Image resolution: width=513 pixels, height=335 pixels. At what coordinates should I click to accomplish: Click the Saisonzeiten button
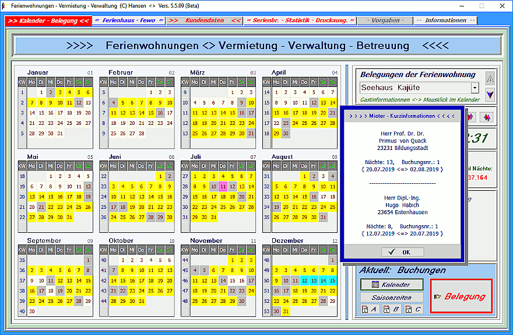click(391, 297)
